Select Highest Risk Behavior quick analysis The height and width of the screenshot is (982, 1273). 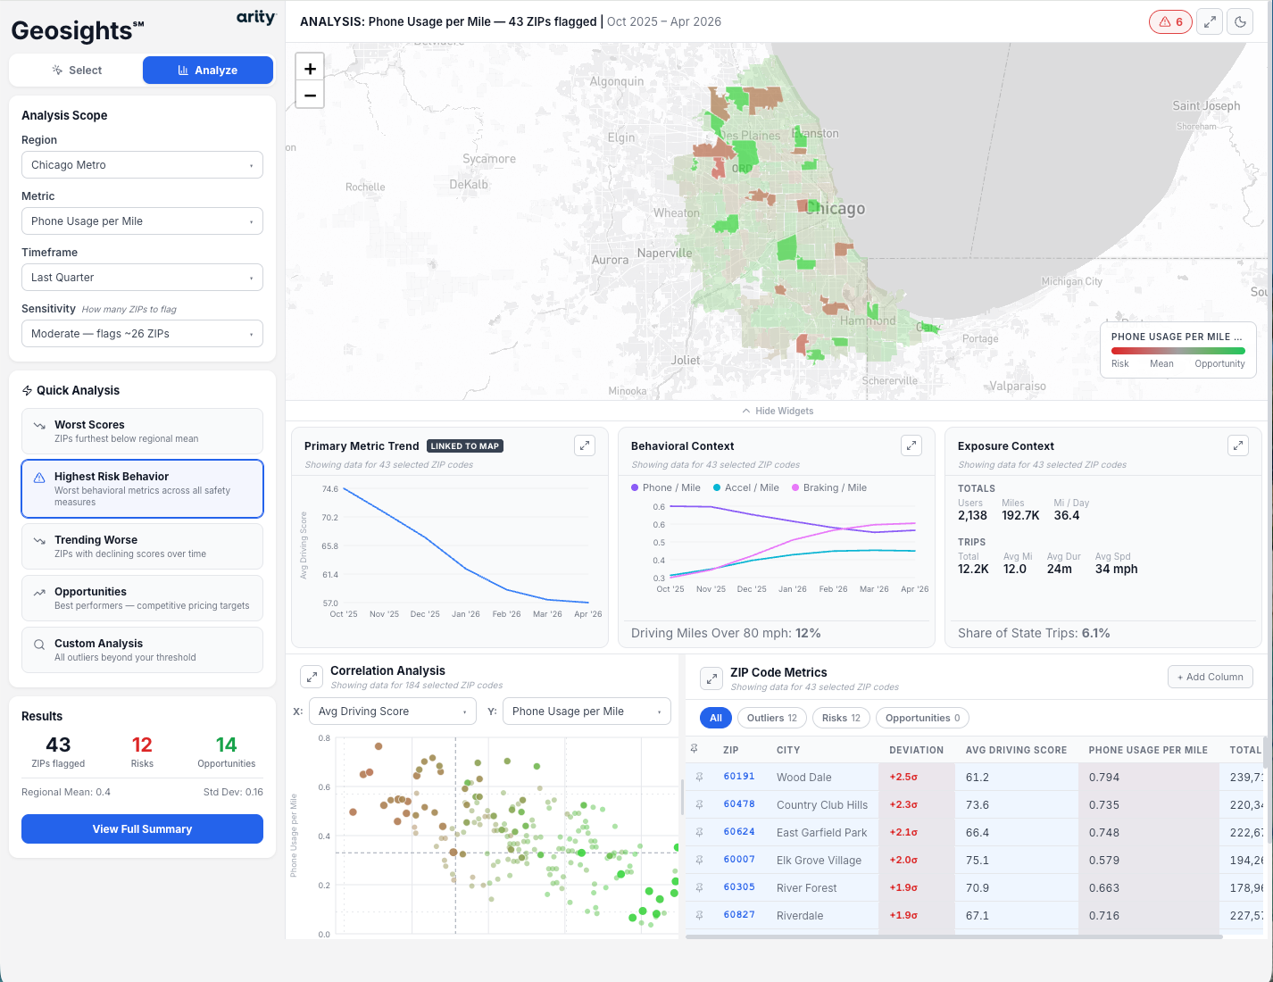pos(142,488)
